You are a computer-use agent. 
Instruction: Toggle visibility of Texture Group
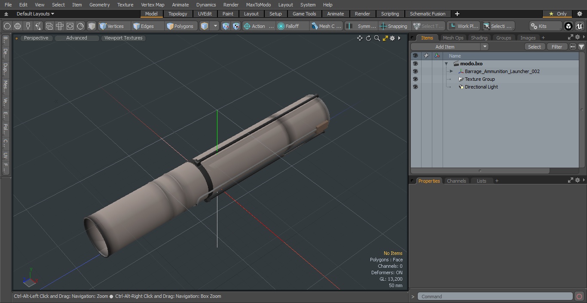[415, 79]
